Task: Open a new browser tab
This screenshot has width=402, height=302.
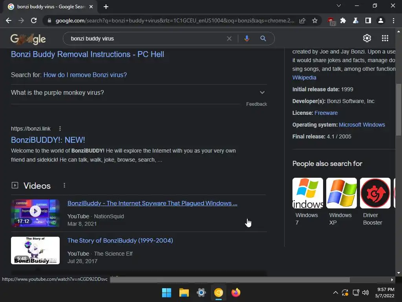Action: (106, 7)
